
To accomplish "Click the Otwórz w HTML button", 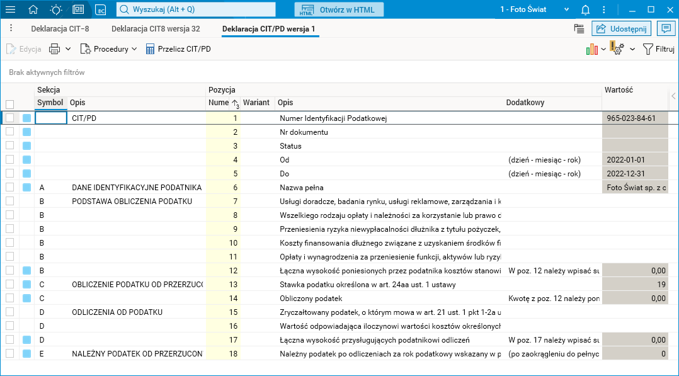I will point(339,9).
